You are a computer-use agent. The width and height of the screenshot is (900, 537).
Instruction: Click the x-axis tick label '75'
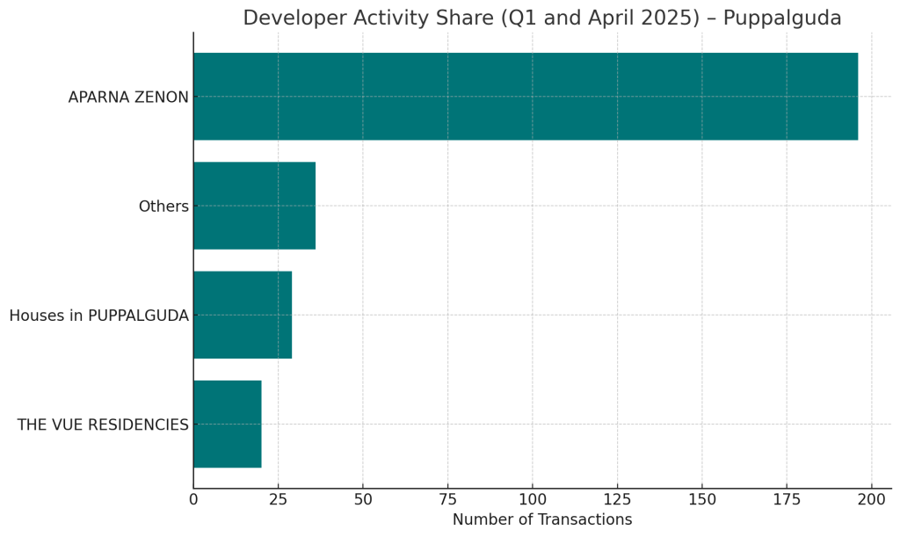pos(447,500)
